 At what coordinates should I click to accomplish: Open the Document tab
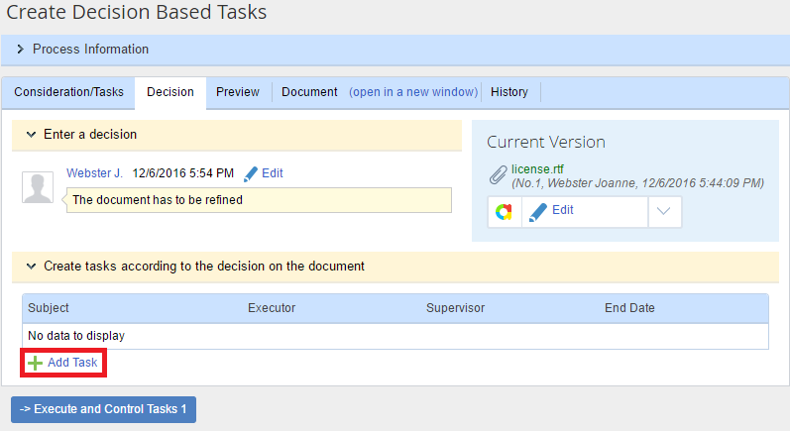click(309, 92)
